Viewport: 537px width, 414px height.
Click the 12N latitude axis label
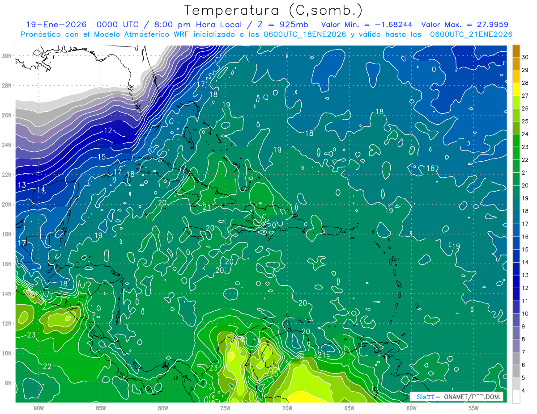point(7,323)
